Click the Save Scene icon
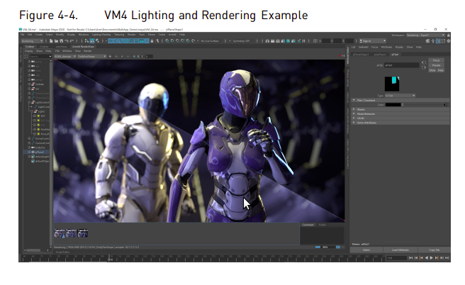The width and height of the screenshot is (465, 285). (62, 41)
